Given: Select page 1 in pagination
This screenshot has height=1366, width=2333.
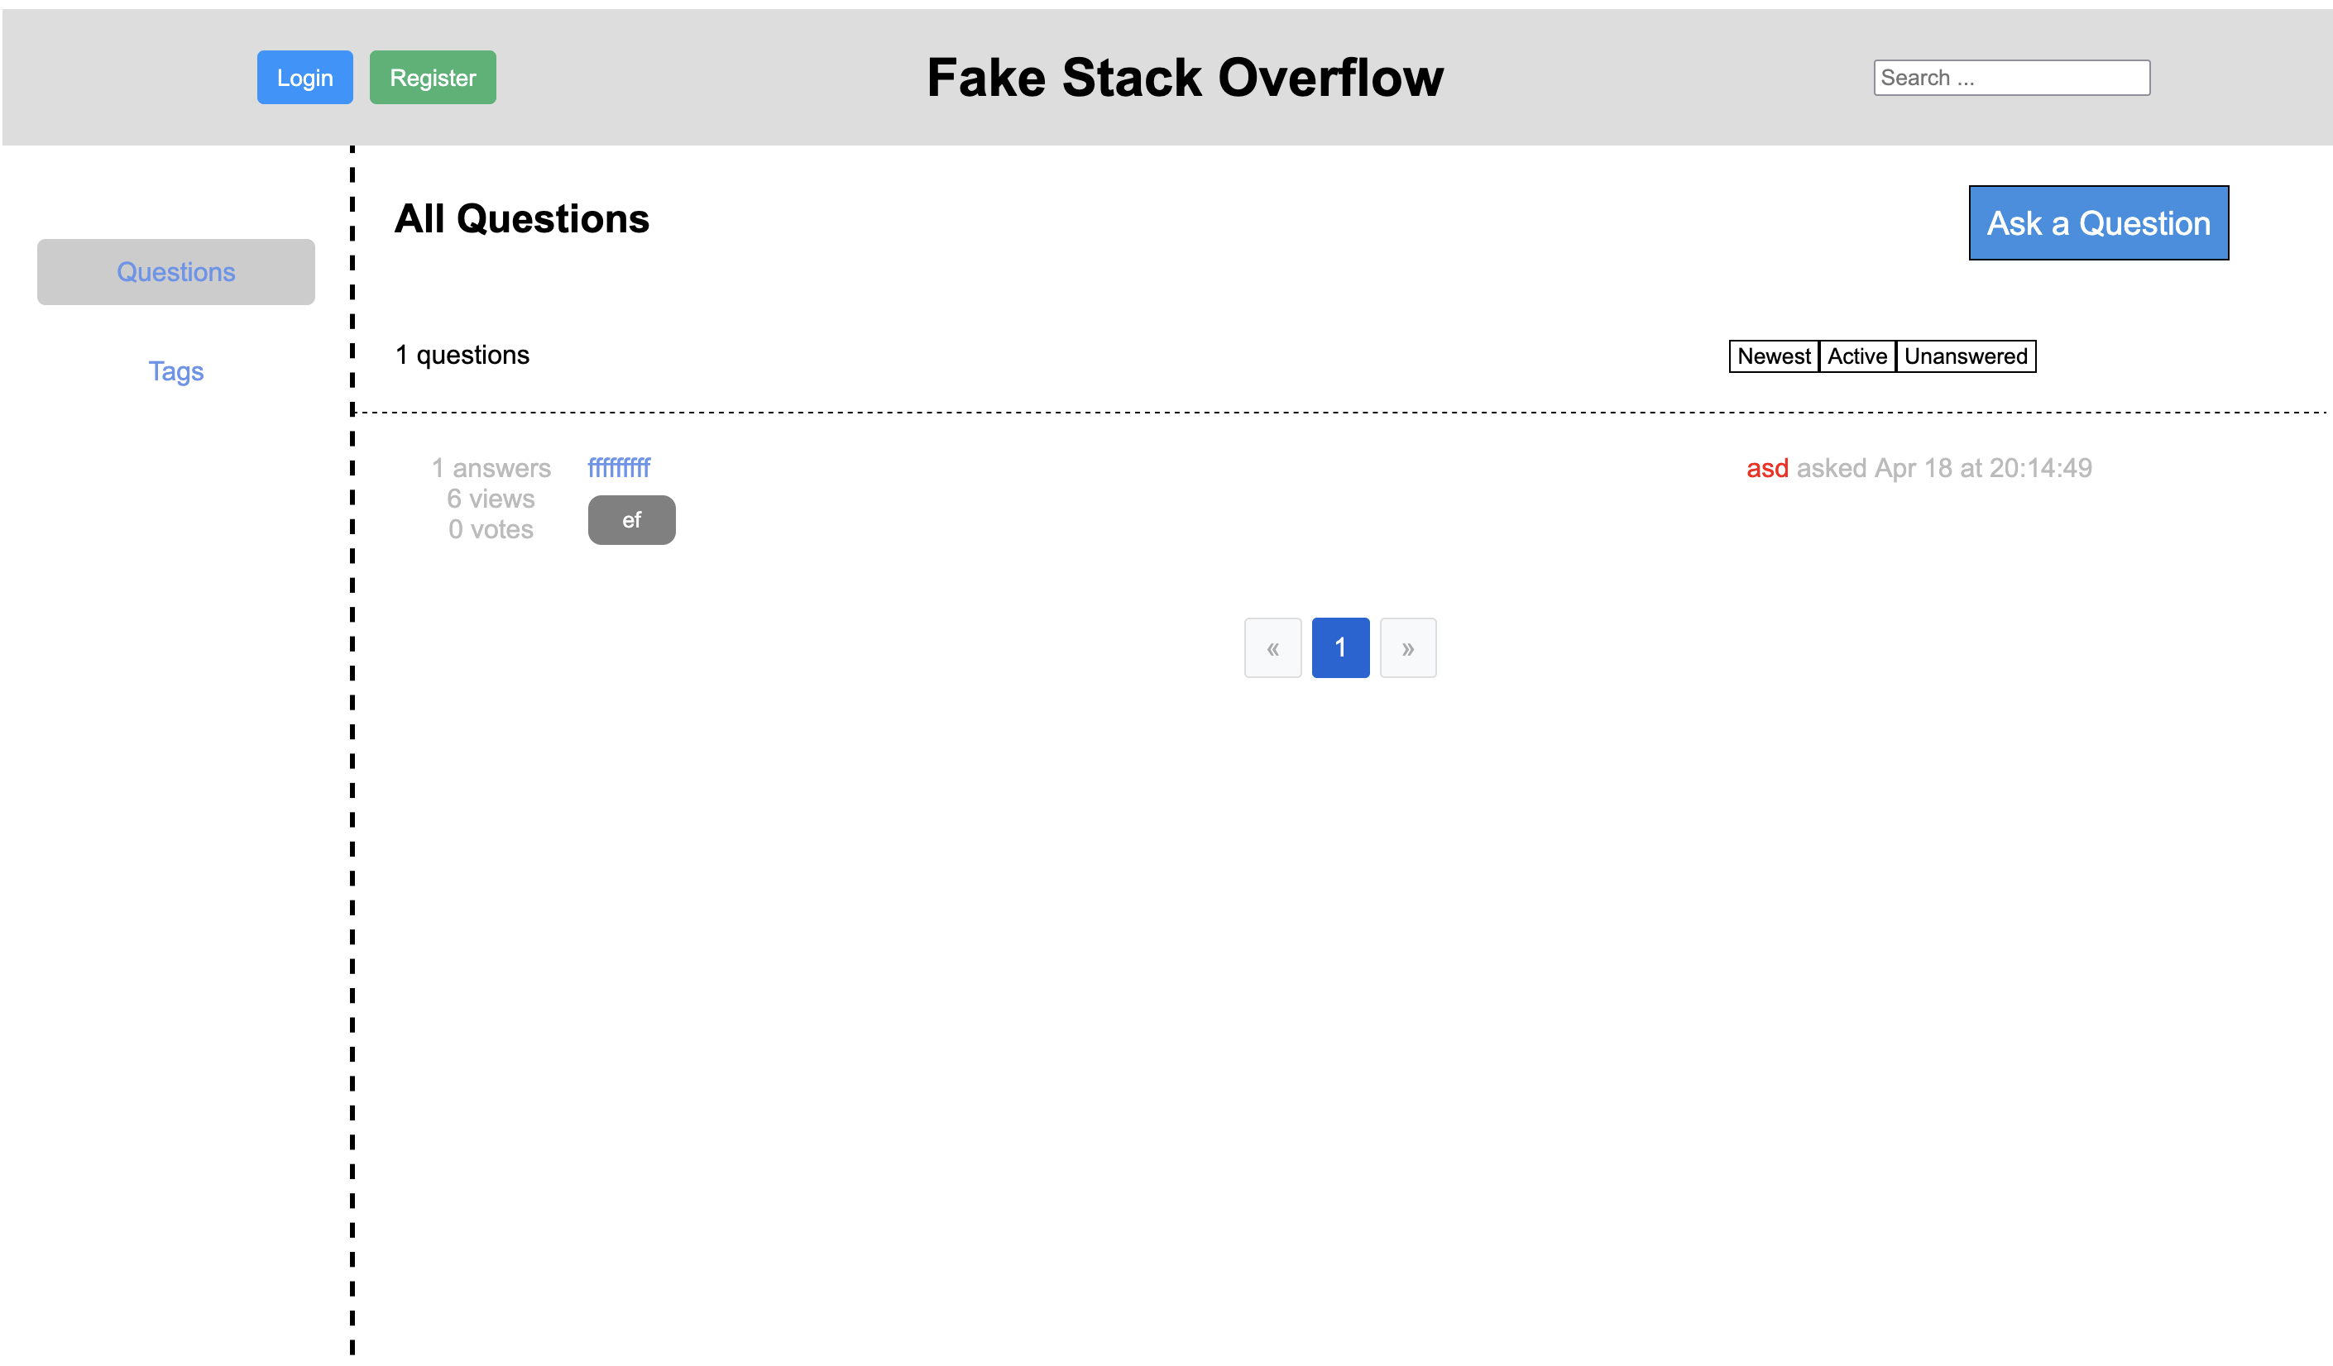Looking at the screenshot, I should pyautogui.click(x=1339, y=647).
